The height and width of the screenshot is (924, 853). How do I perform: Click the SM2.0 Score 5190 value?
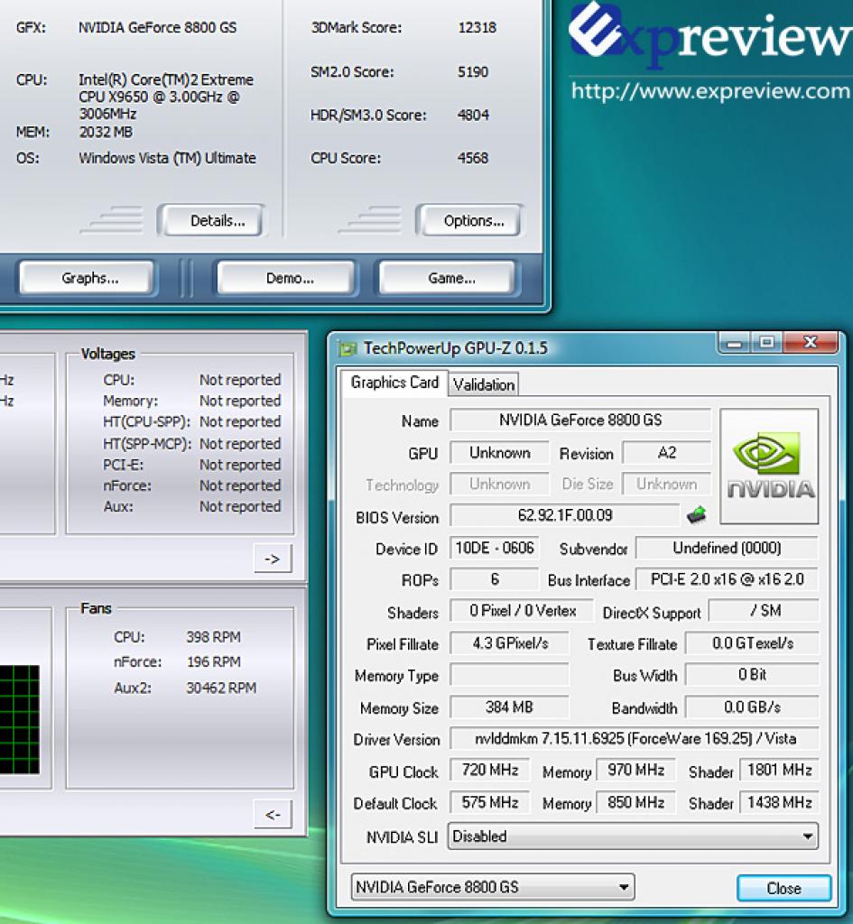[x=473, y=72]
